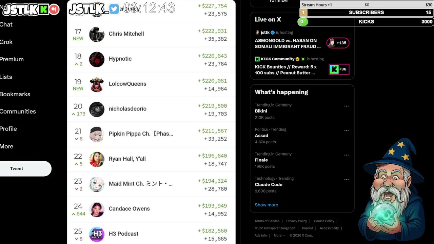Open Candace Owens profile picture
This screenshot has height=244, width=434.
(x=97, y=209)
